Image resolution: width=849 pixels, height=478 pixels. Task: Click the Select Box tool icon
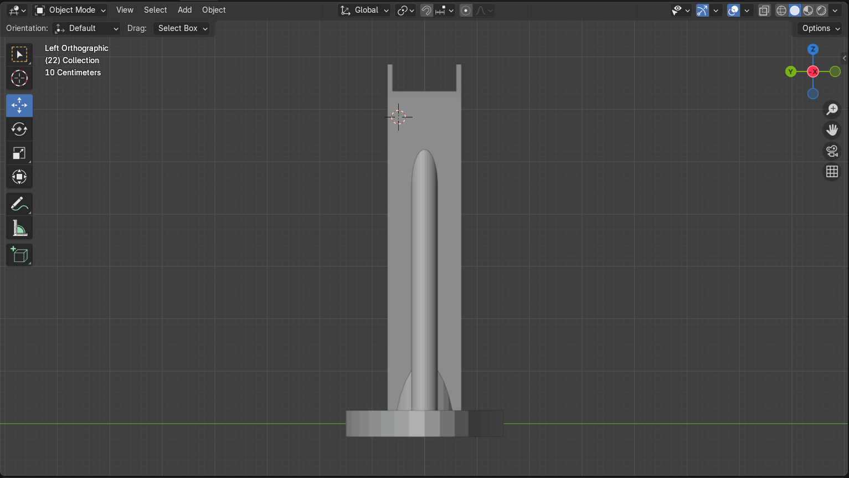point(19,54)
